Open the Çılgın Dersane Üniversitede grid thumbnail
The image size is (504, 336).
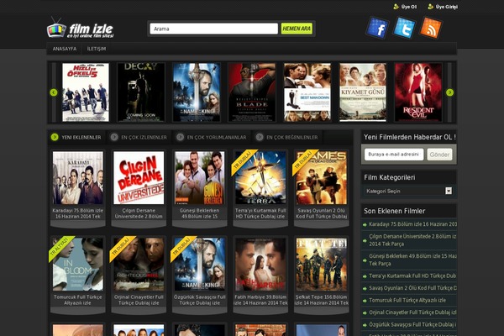click(139, 178)
